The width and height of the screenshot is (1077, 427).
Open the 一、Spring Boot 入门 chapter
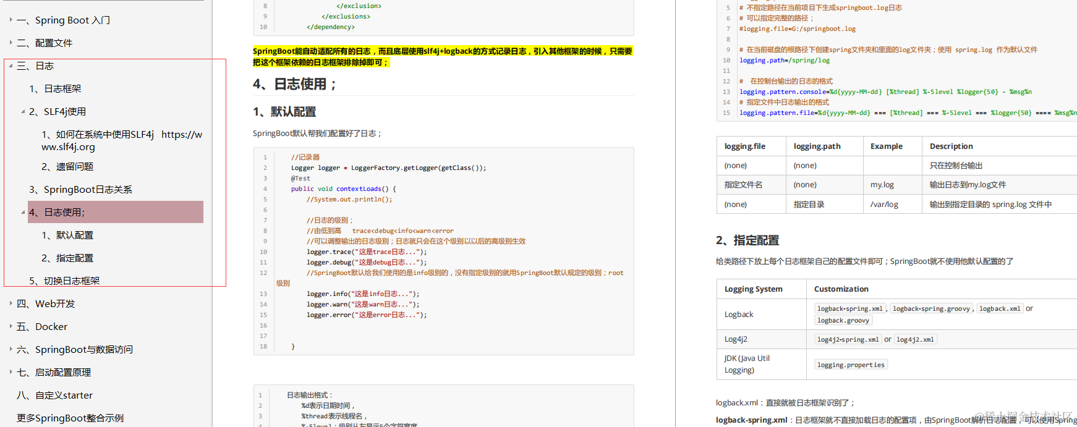pos(63,20)
